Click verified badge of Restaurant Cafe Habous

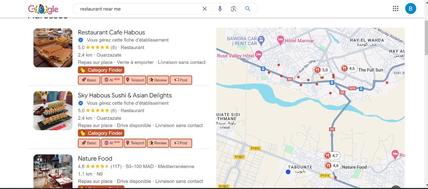[81, 40]
